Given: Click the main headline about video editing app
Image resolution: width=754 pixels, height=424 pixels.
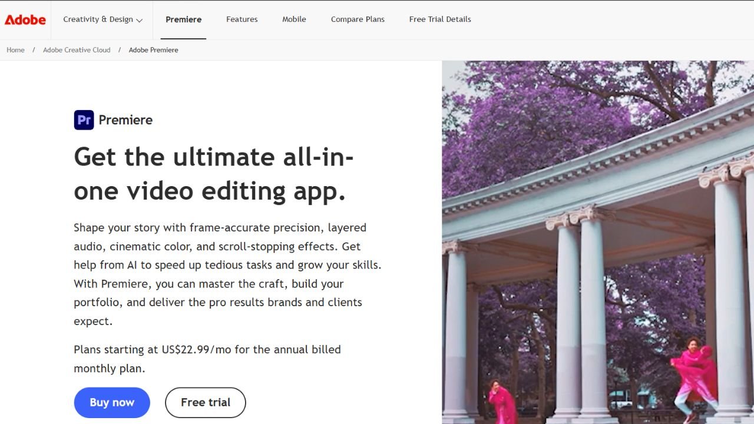Looking at the screenshot, I should coord(214,174).
